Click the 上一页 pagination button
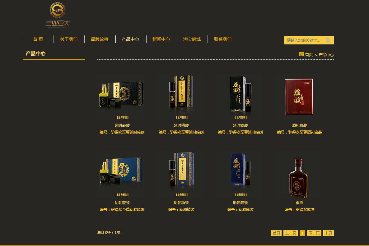 [x=291, y=233]
